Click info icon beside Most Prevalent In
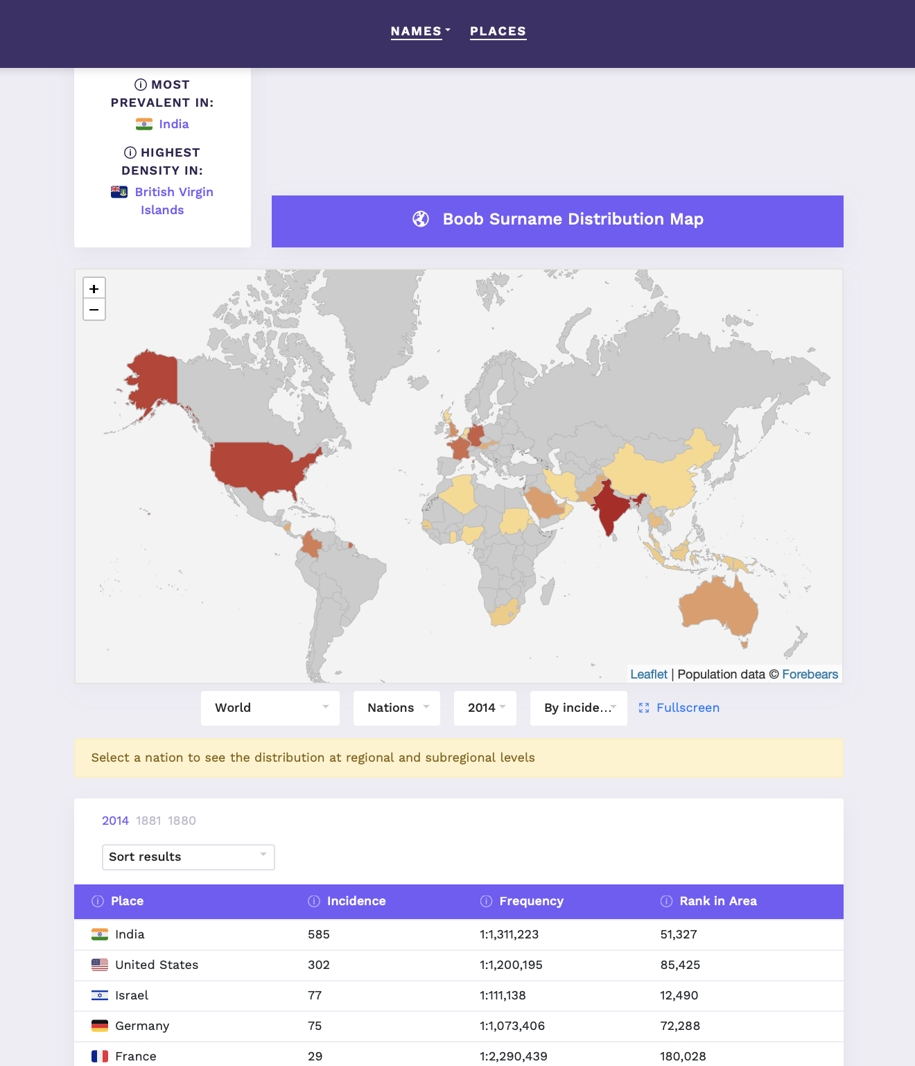915x1066 pixels. pyautogui.click(x=141, y=85)
